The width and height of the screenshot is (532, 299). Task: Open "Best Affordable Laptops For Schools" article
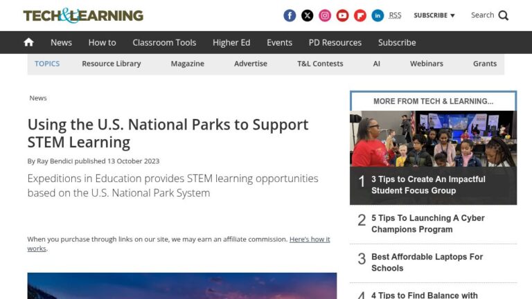(x=427, y=262)
